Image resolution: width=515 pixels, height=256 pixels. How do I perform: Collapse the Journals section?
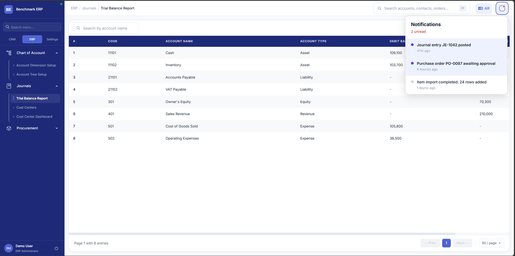tap(57, 86)
